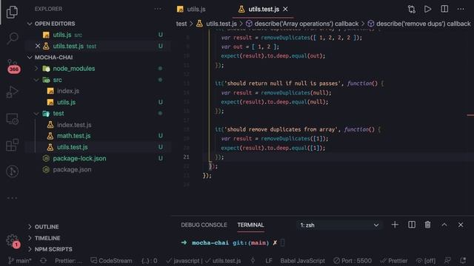Change language mode Babel JavaScript
Viewport: 474px width, 266px height.
click(302, 261)
